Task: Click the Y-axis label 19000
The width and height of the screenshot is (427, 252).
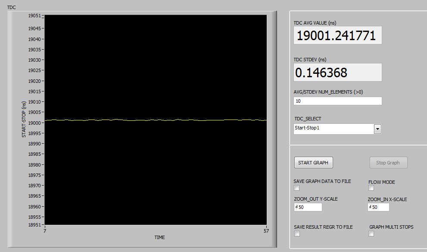Action: (x=34, y=123)
